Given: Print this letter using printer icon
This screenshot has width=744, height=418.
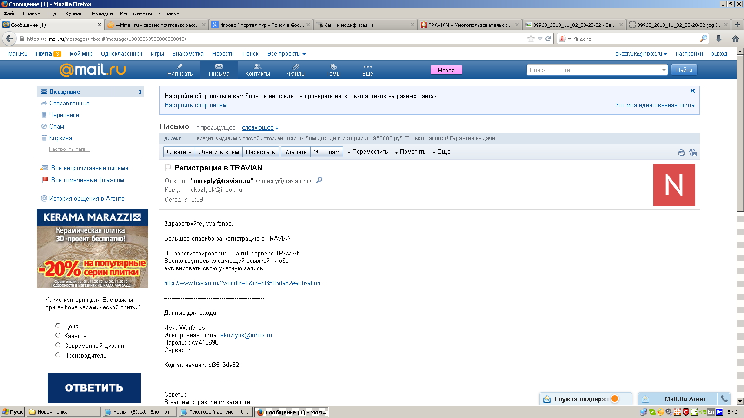Looking at the screenshot, I should click(681, 152).
